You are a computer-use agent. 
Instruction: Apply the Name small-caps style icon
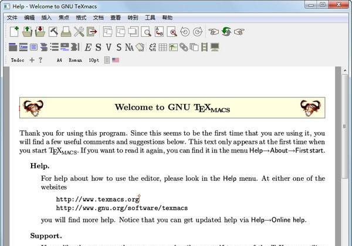click(129, 47)
